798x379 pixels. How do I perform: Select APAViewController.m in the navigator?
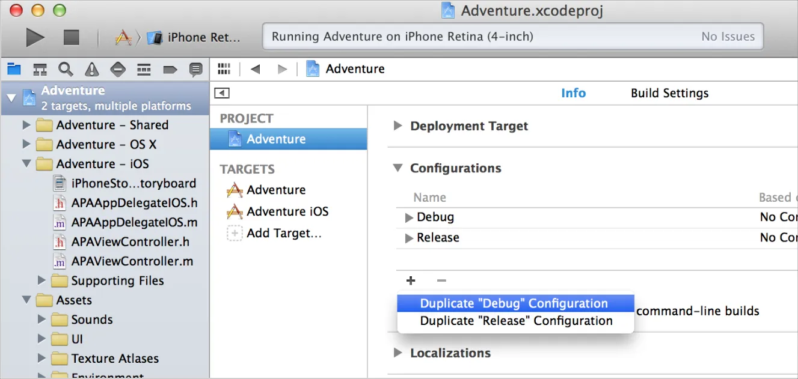coord(132,261)
